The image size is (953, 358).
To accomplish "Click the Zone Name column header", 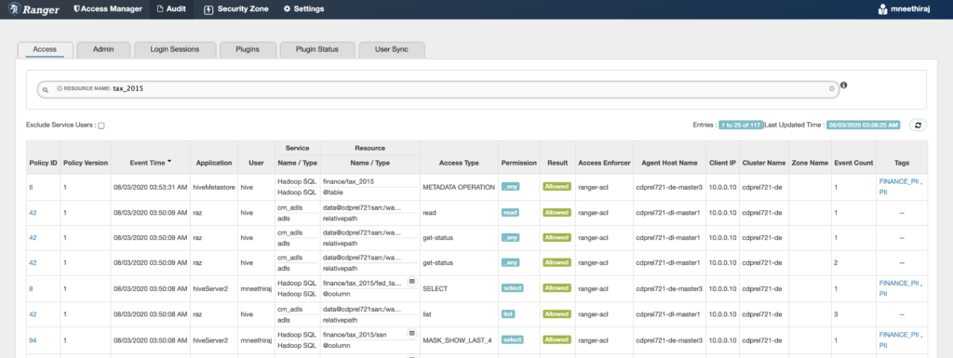I will (810, 163).
